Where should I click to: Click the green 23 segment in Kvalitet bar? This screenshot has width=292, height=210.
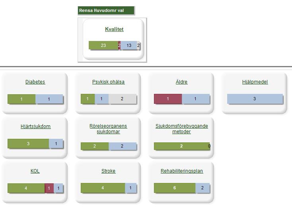pos(103,45)
